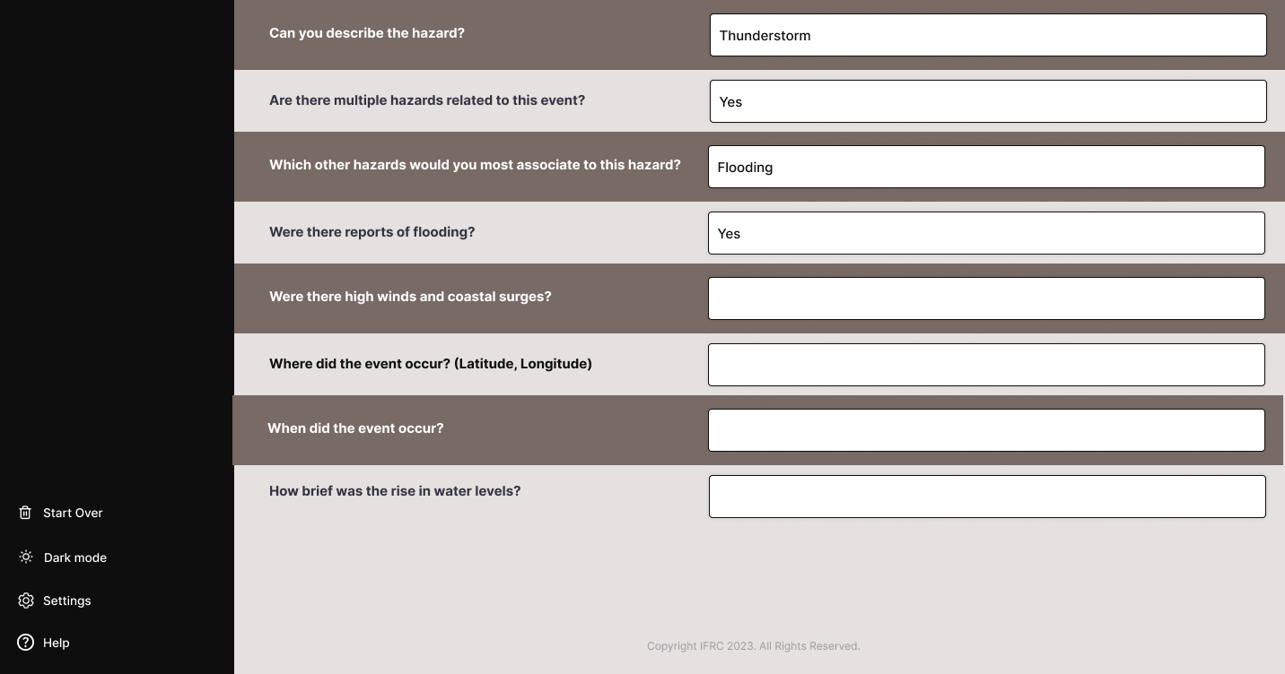Click the 'When did the event occur?' input field
Image resolution: width=1285 pixels, height=674 pixels.
[x=986, y=429]
